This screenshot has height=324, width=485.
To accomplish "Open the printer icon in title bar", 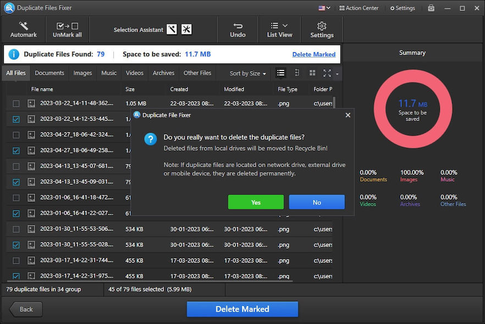I will [431, 8].
